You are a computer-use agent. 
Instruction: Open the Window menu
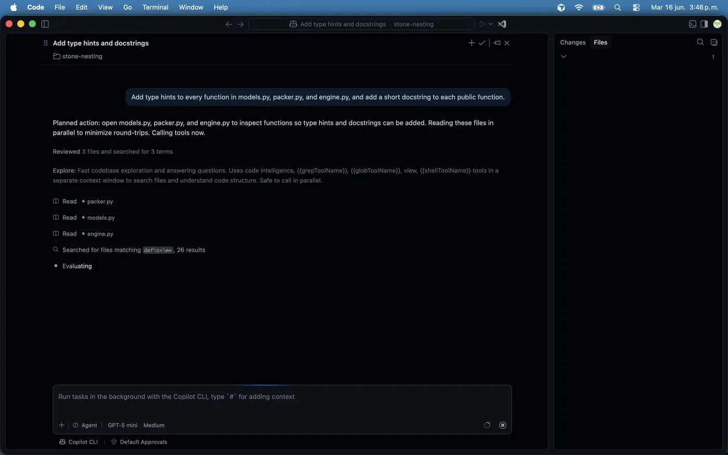pyautogui.click(x=191, y=7)
